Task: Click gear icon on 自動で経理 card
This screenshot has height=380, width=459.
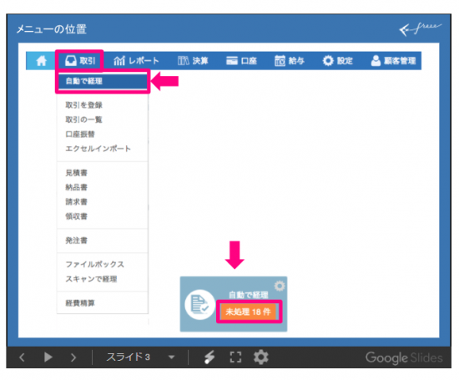Action: point(280,286)
